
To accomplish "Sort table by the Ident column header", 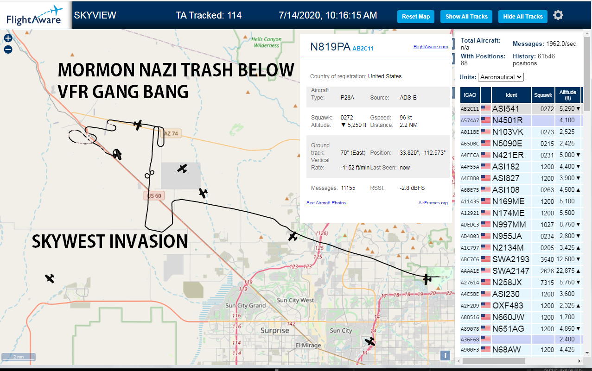I will [x=511, y=95].
